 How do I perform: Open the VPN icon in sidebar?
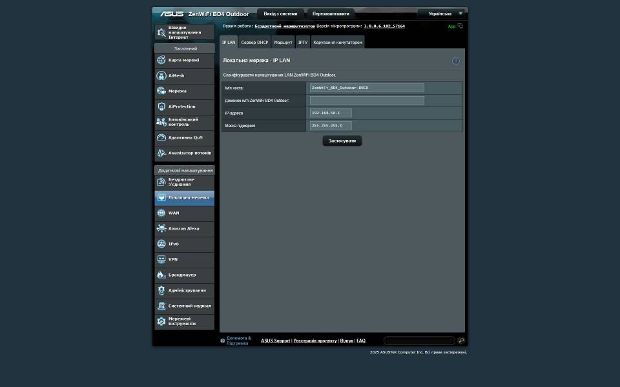pyautogui.click(x=161, y=259)
